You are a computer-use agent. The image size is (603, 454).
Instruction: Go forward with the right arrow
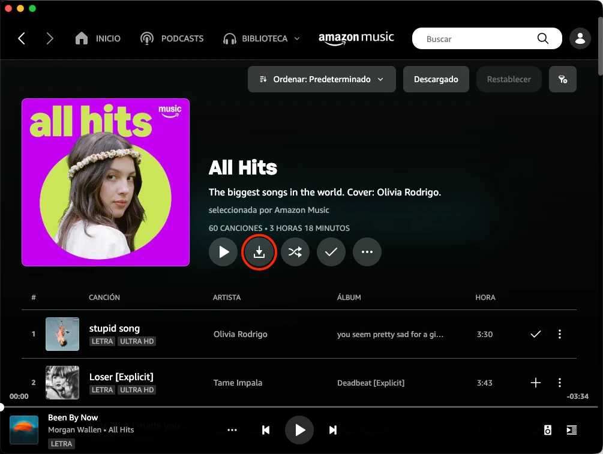50,38
